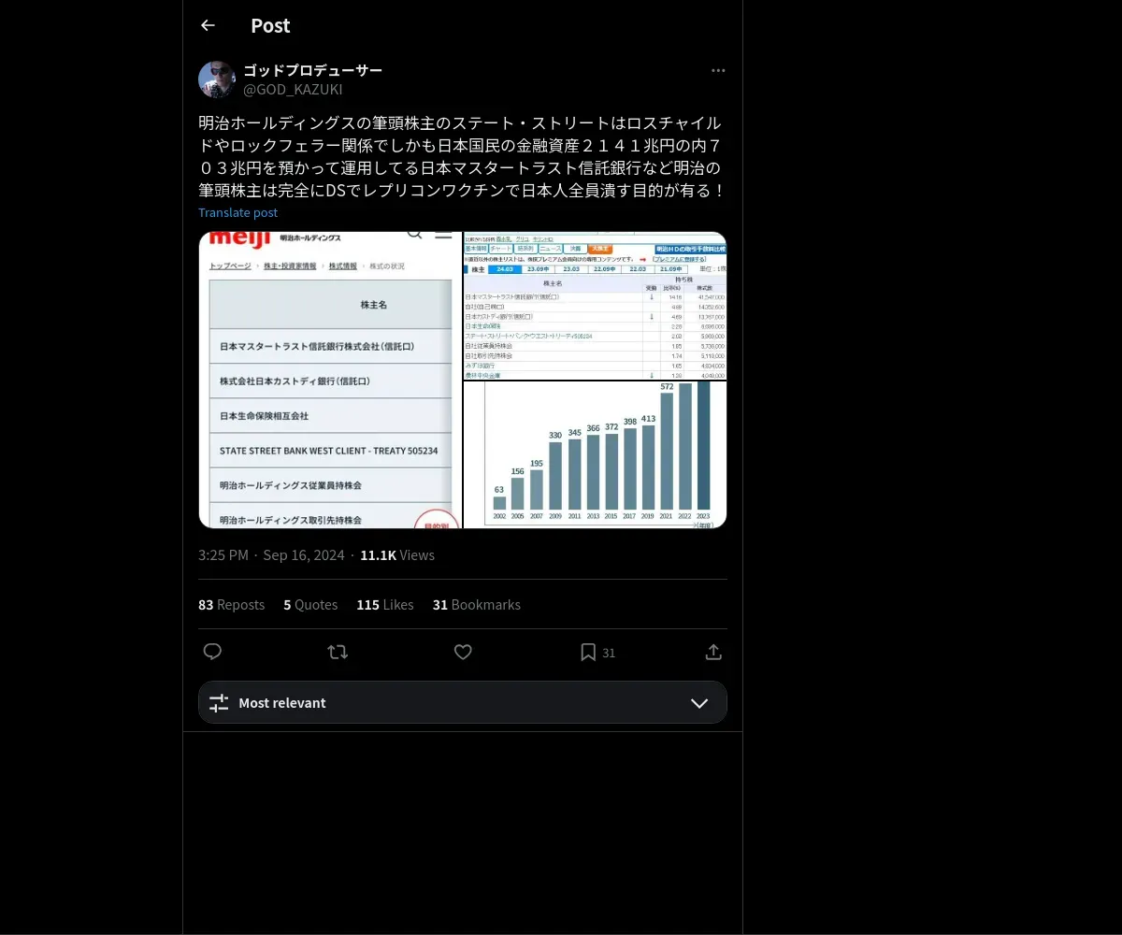Bookmark the post with bookmark icon
The width and height of the screenshot is (1122, 935).
[588, 652]
